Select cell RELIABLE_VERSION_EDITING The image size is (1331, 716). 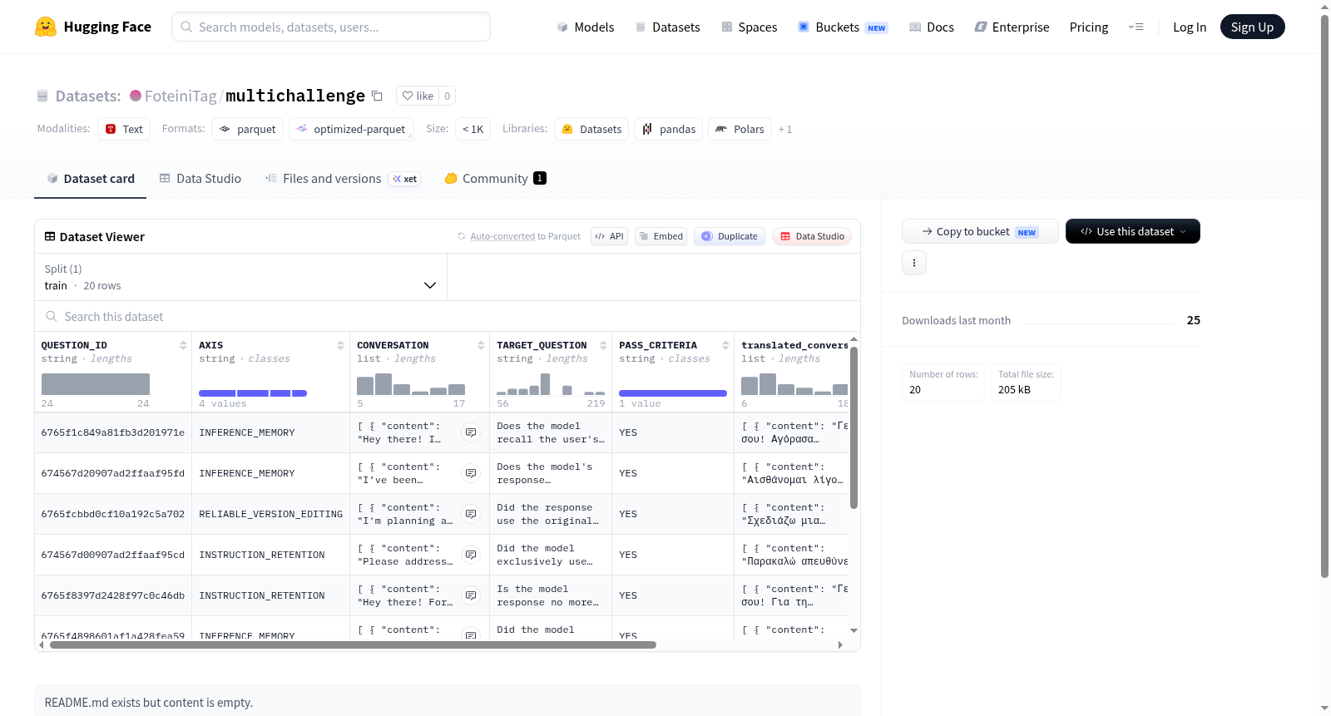point(271,514)
